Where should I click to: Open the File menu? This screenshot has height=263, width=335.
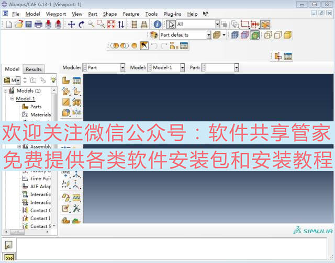point(16,14)
